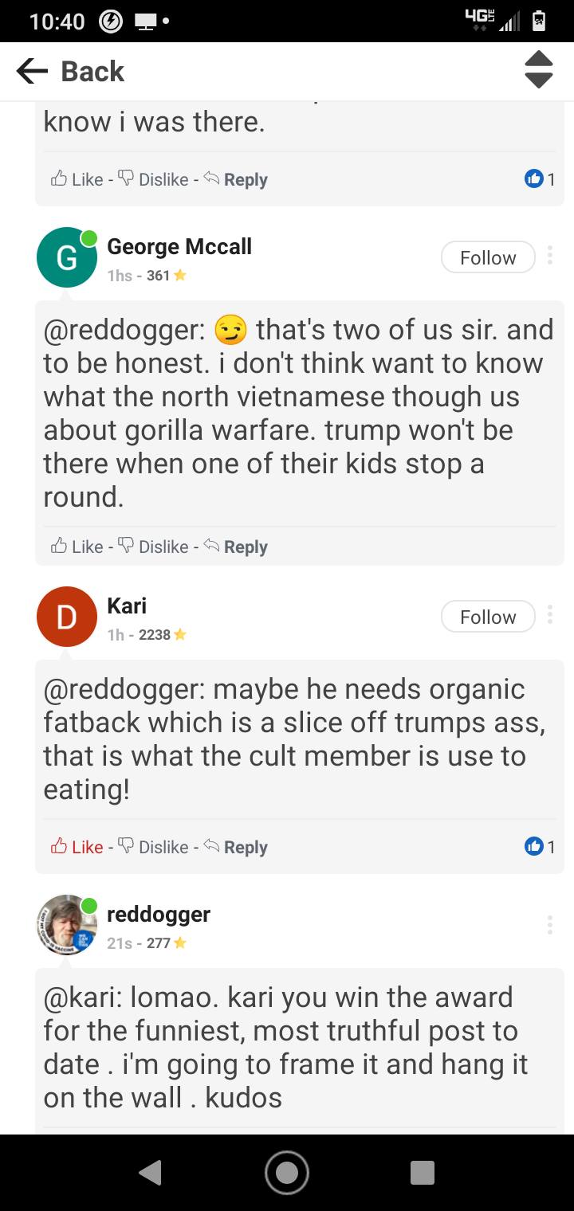Open options menu for George Mccall's comment
The height and width of the screenshot is (1211, 574).
(550, 256)
